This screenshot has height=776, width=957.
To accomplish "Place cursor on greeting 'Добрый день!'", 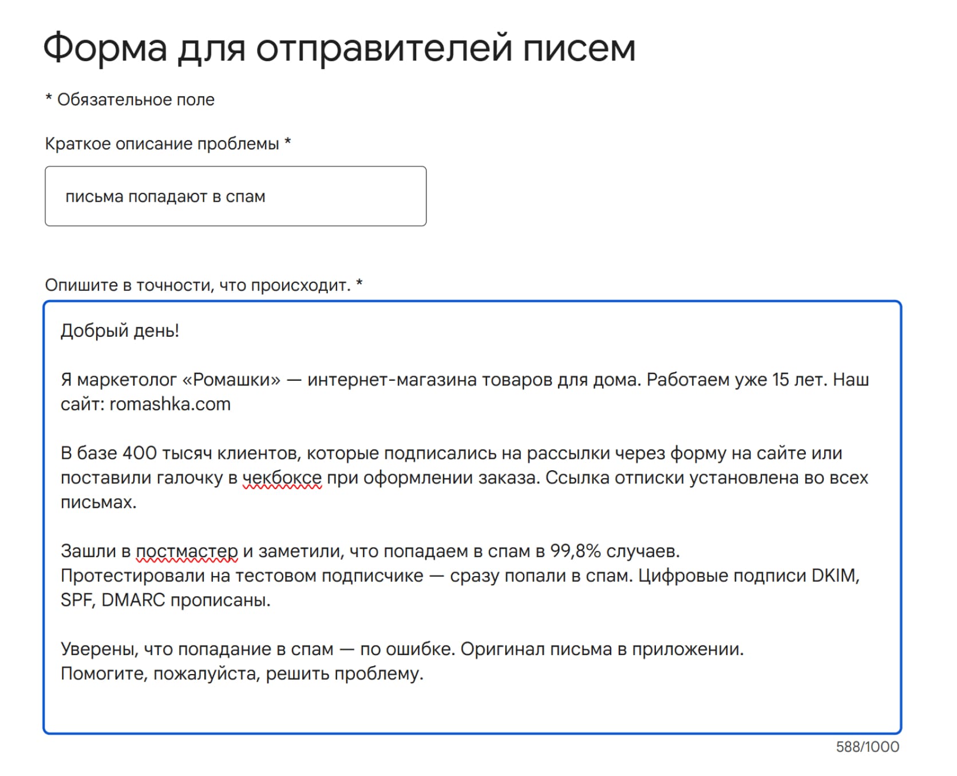I will click(120, 331).
